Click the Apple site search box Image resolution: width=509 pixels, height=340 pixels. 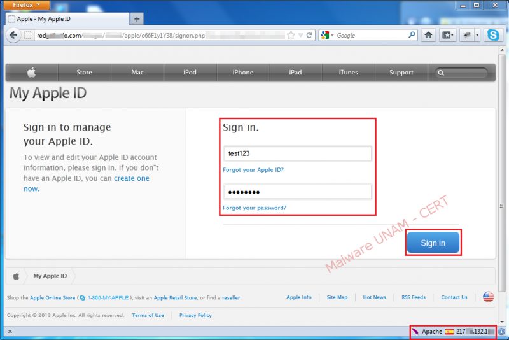[x=462, y=73]
